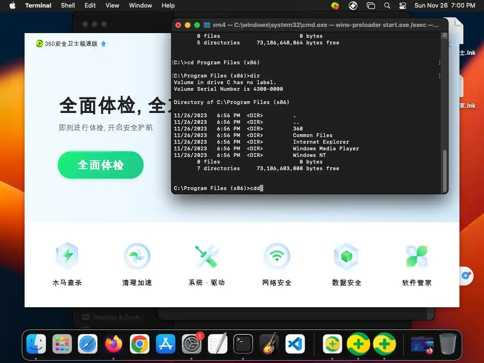The image size is (484, 363).
Task: Click the 'Windows NT' directory entry
Action: 309,155
